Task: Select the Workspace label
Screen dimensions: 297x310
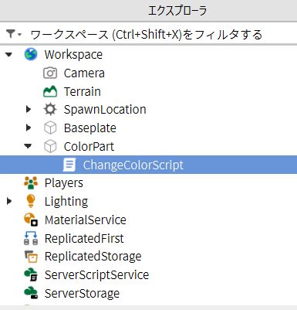Action: (73, 55)
